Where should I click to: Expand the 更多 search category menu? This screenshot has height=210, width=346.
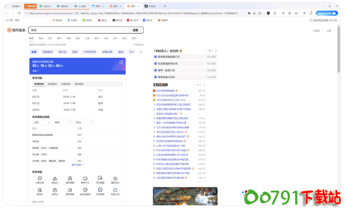(x=135, y=38)
